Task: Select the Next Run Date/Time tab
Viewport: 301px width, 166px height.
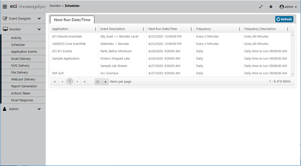Action: [72, 20]
